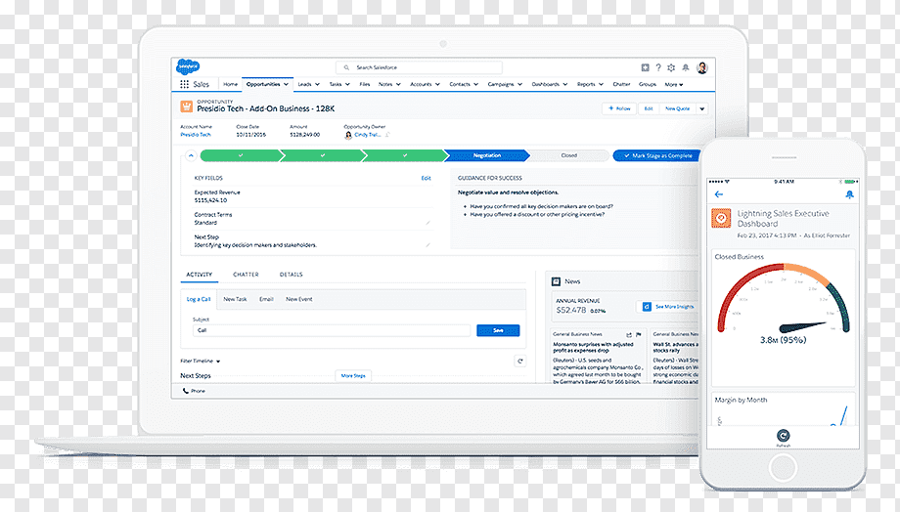Switch to the Details tab
900x512 pixels.
pyautogui.click(x=291, y=275)
